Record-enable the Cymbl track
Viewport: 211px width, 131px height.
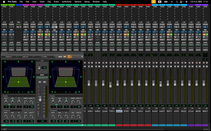tap(106, 63)
